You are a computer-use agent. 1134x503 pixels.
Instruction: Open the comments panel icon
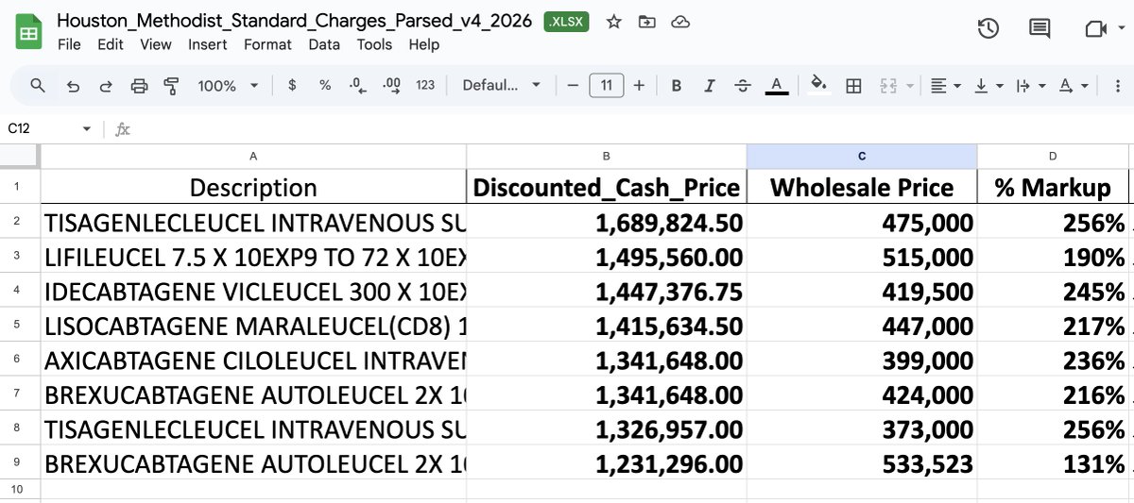coord(1039,29)
